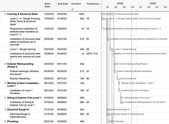169x124 pixels.
Task: Collapse the Exterior Waterproofing (Phase I) group
Action: 5,64
